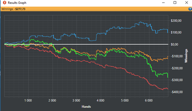Click the red app logo icon in title bar
This screenshot has height=111, width=192.
tap(5, 3)
